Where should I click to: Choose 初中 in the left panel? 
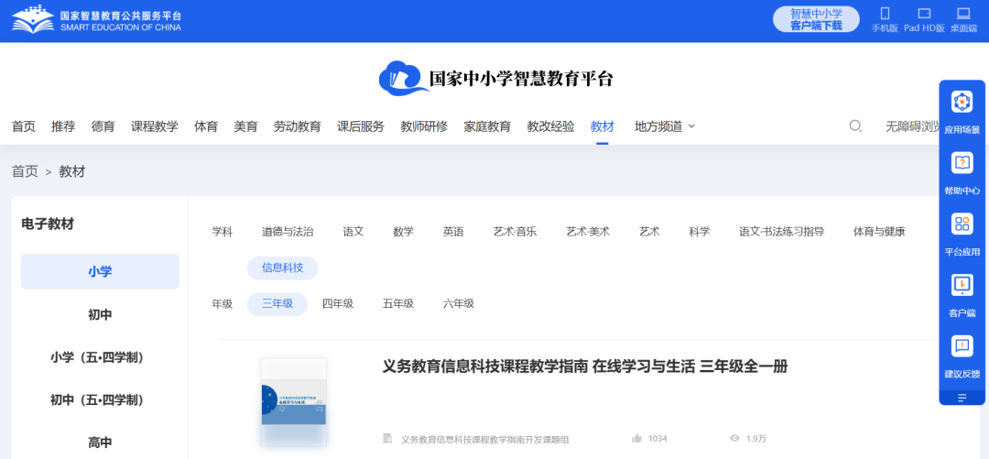100,314
